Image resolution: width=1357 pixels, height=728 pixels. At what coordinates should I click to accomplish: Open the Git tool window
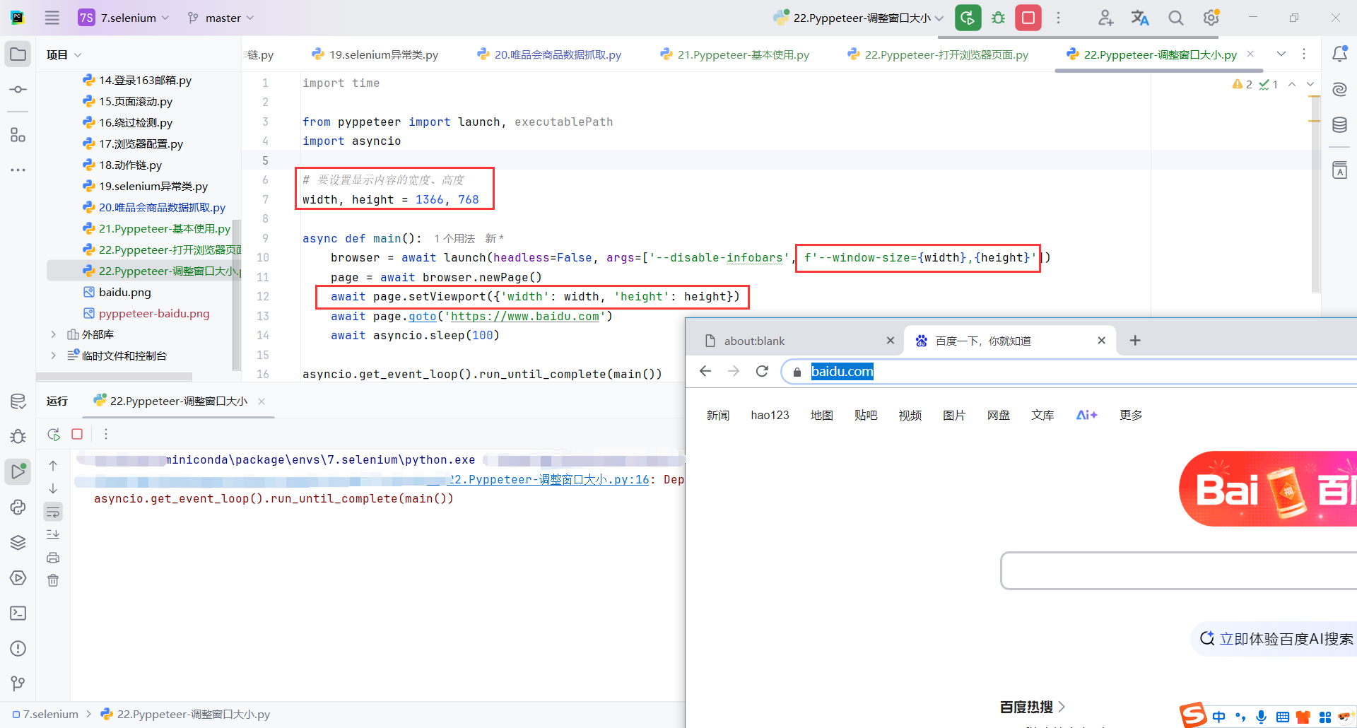pos(18,683)
